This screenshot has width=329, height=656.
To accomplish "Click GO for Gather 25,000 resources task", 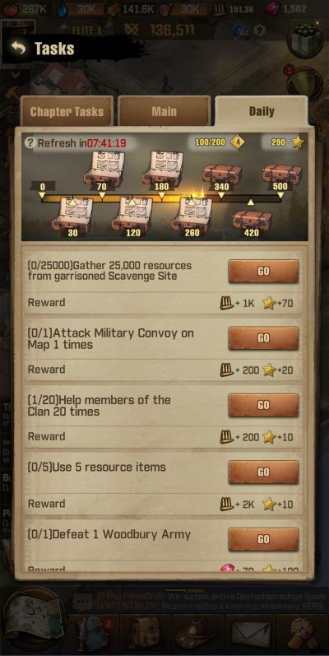I will pos(263,271).
